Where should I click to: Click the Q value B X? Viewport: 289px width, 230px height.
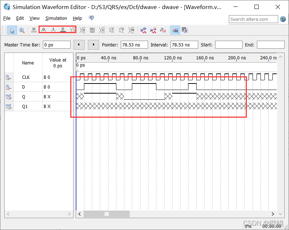click(47, 97)
